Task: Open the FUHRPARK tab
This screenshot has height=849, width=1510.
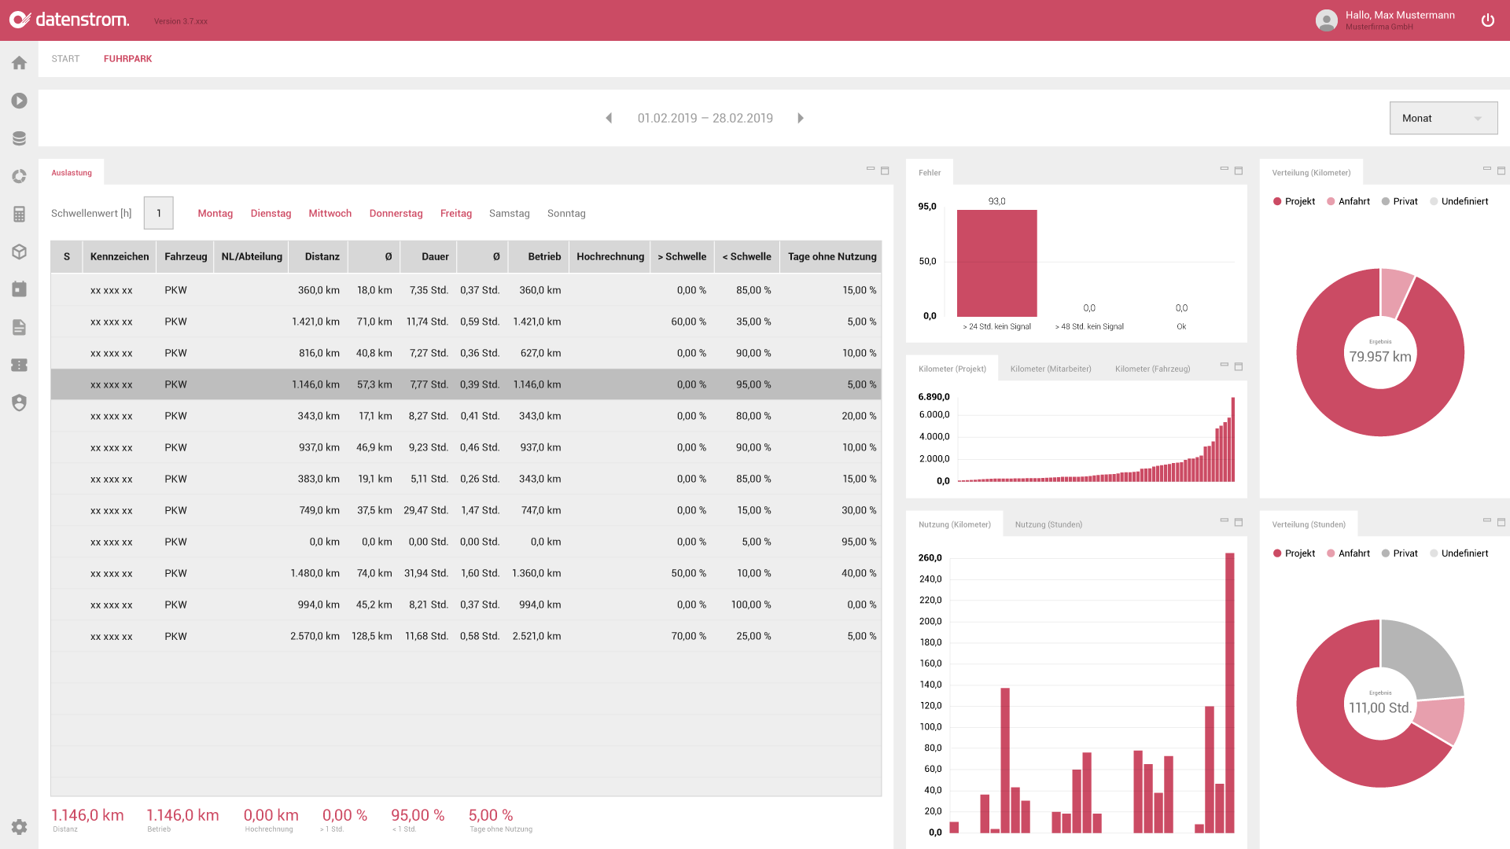Action: [x=127, y=58]
